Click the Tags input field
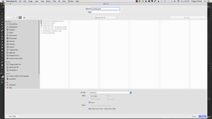The width and height of the screenshot is (212, 119). [x=106, y=12]
